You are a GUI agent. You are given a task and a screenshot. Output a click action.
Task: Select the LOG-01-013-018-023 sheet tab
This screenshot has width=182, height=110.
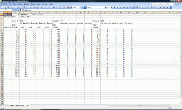(18, 105)
